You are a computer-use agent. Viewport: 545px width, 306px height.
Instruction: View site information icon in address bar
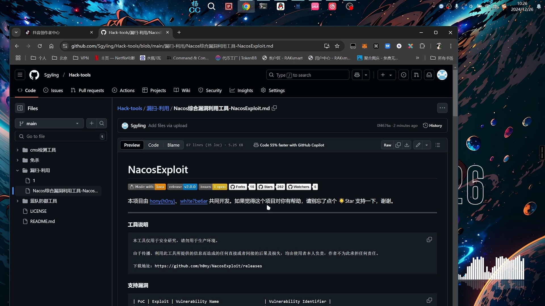click(65, 46)
